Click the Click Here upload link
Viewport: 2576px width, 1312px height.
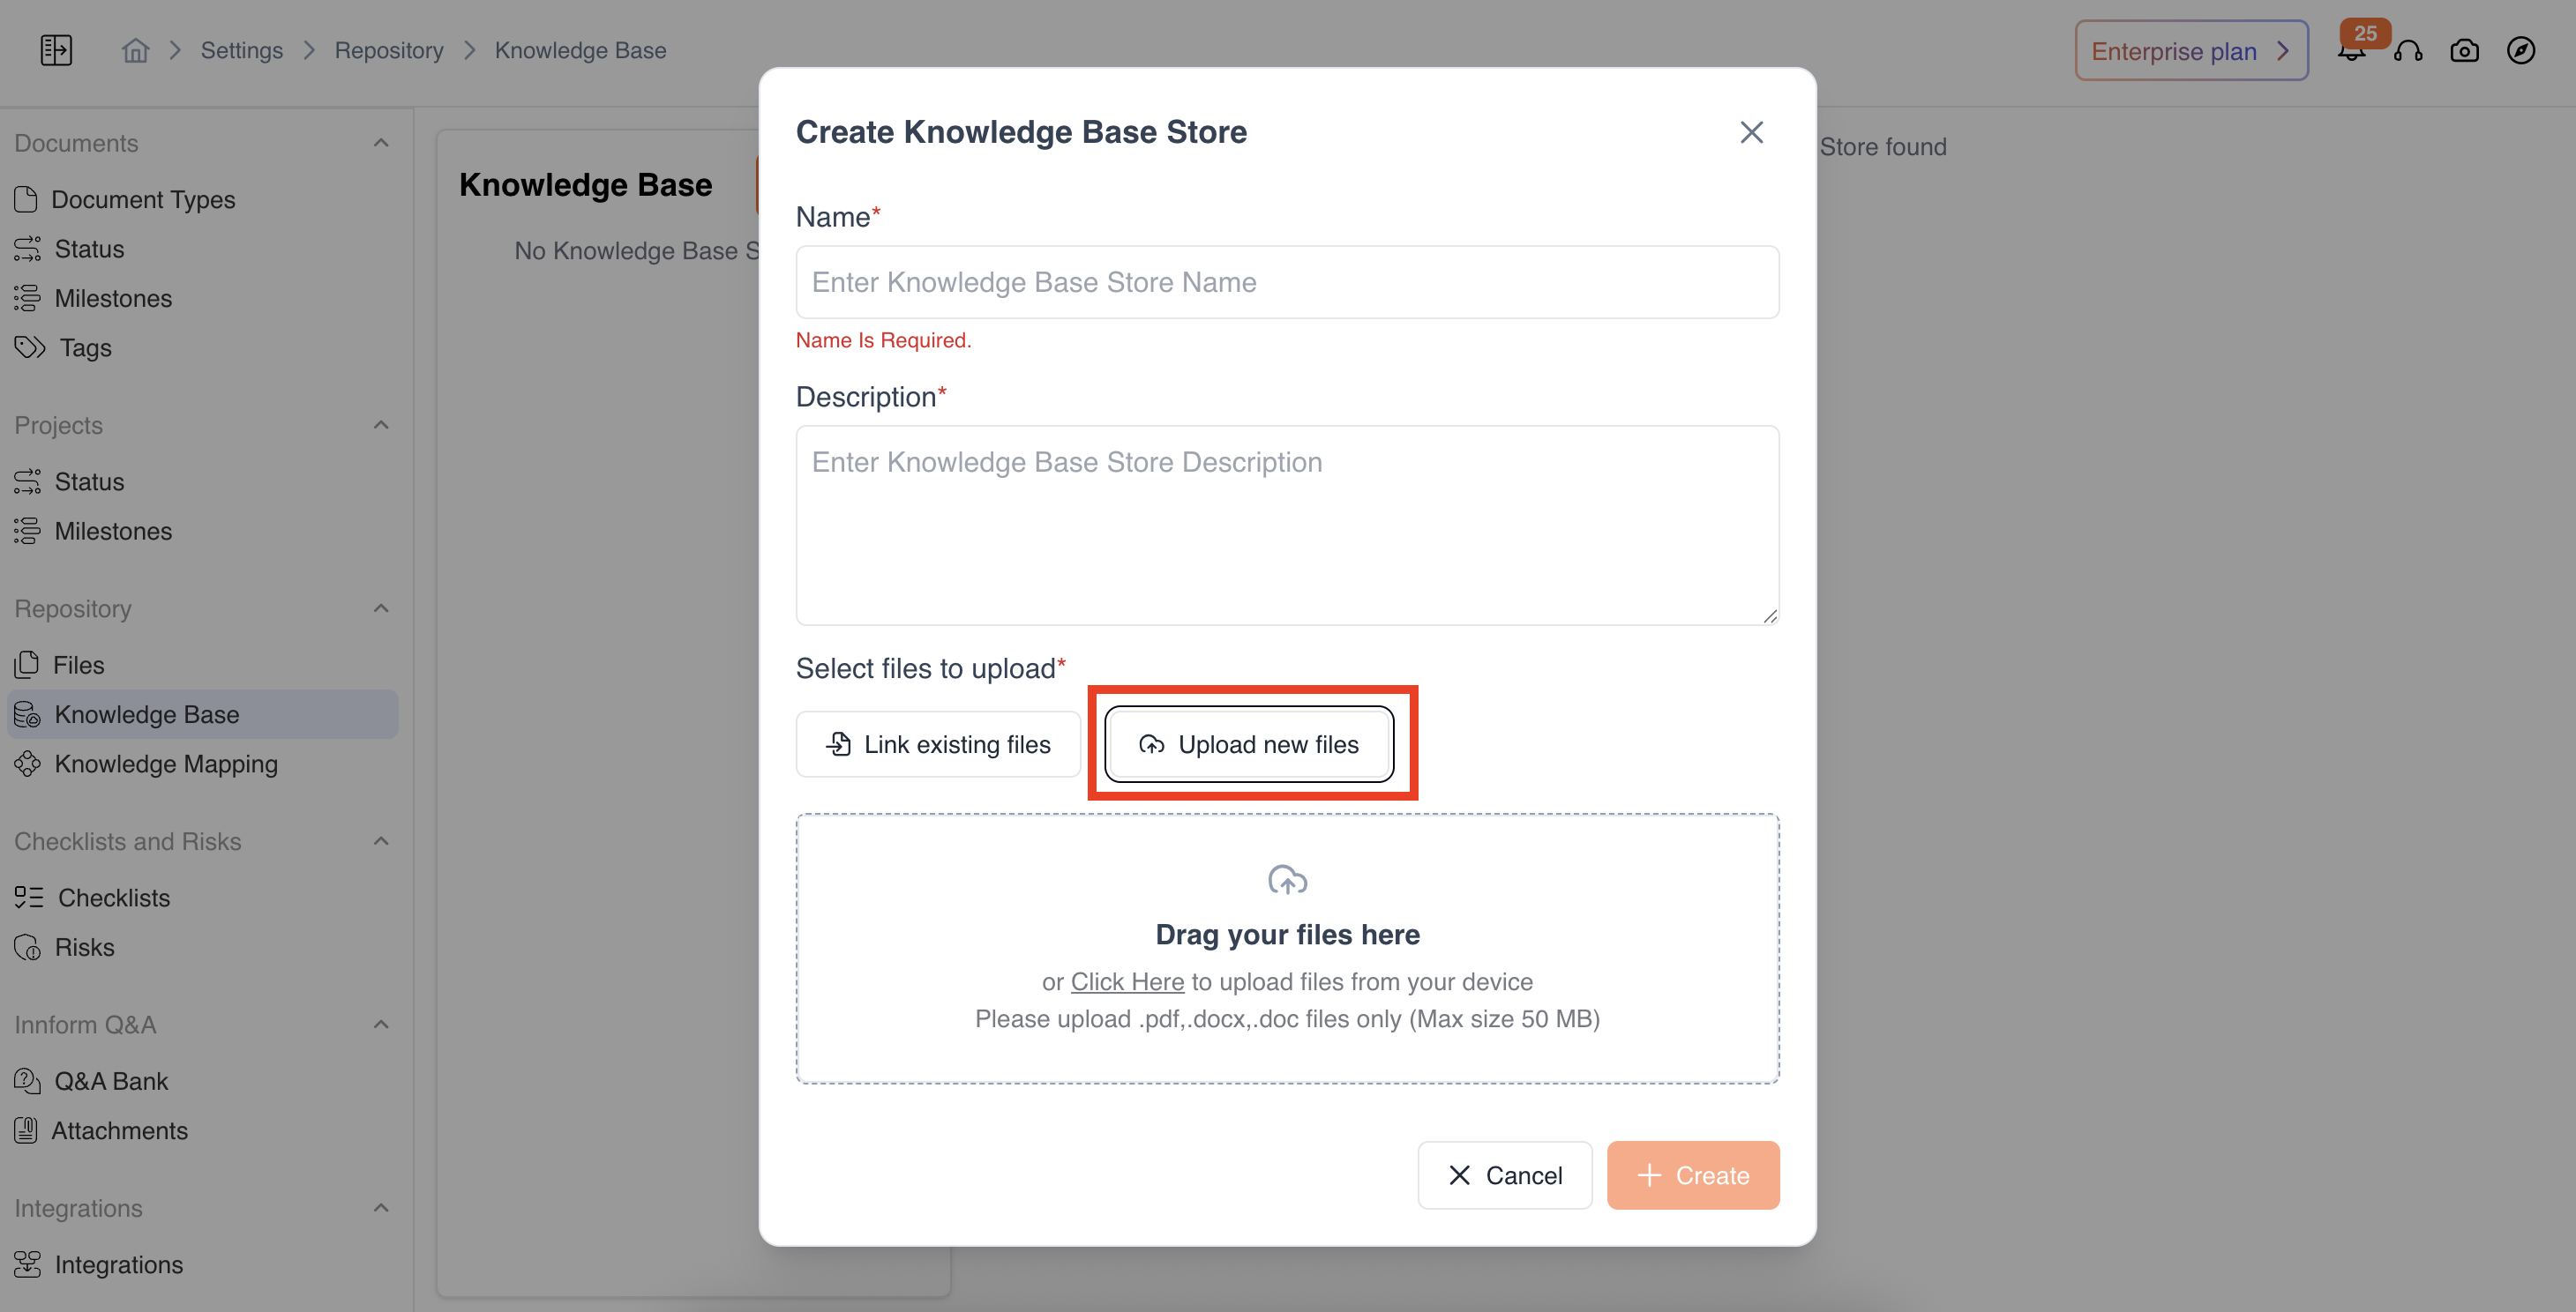[x=1127, y=981]
